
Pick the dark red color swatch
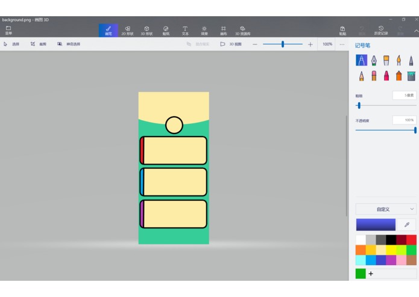tap(402, 240)
